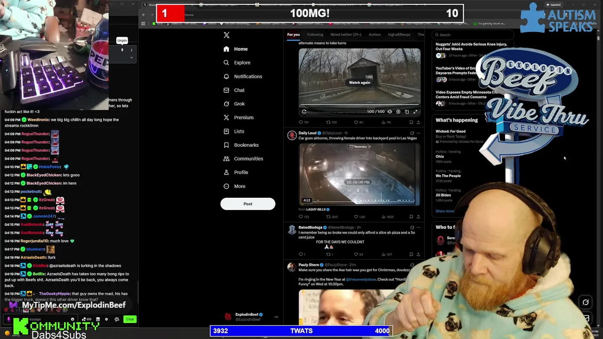This screenshot has width=603, height=339.
Task: Replay the covered bridge video with replay icon
Action: click(304, 112)
